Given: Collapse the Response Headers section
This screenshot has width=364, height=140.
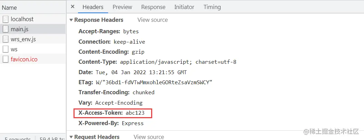Looking at the screenshot, I should point(71,20).
